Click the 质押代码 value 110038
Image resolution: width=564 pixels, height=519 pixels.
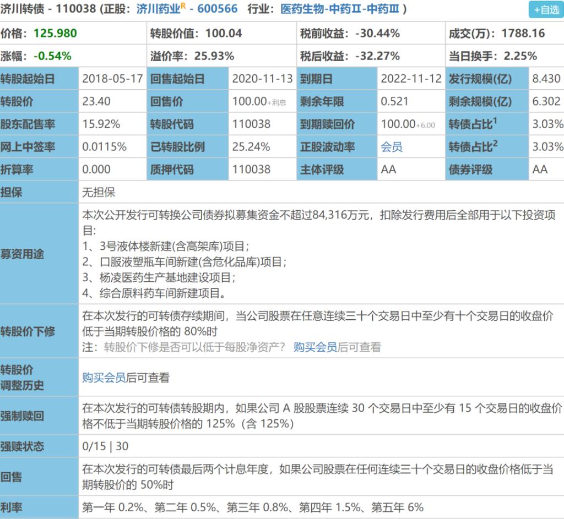[x=251, y=170]
